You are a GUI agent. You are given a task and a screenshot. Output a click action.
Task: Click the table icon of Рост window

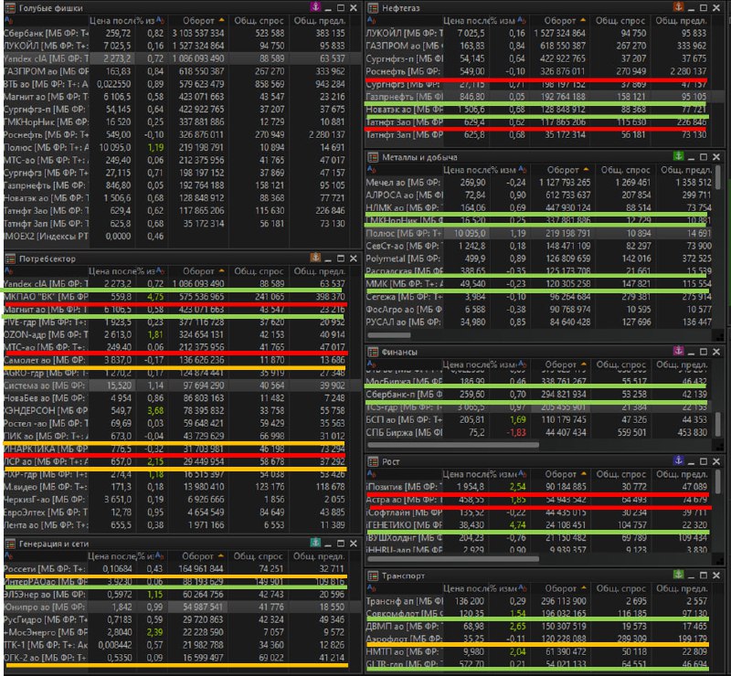pyautogui.click(x=373, y=461)
